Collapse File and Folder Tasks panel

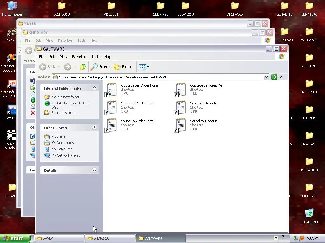tap(94, 88)
